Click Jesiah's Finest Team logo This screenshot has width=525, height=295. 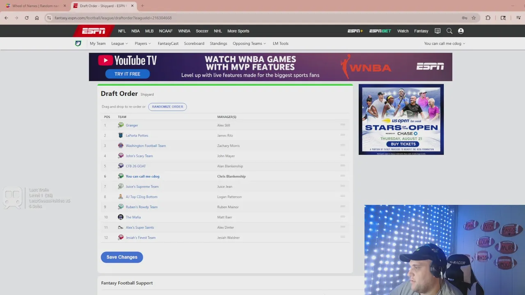pyautogui.click(x=121, y=238)
